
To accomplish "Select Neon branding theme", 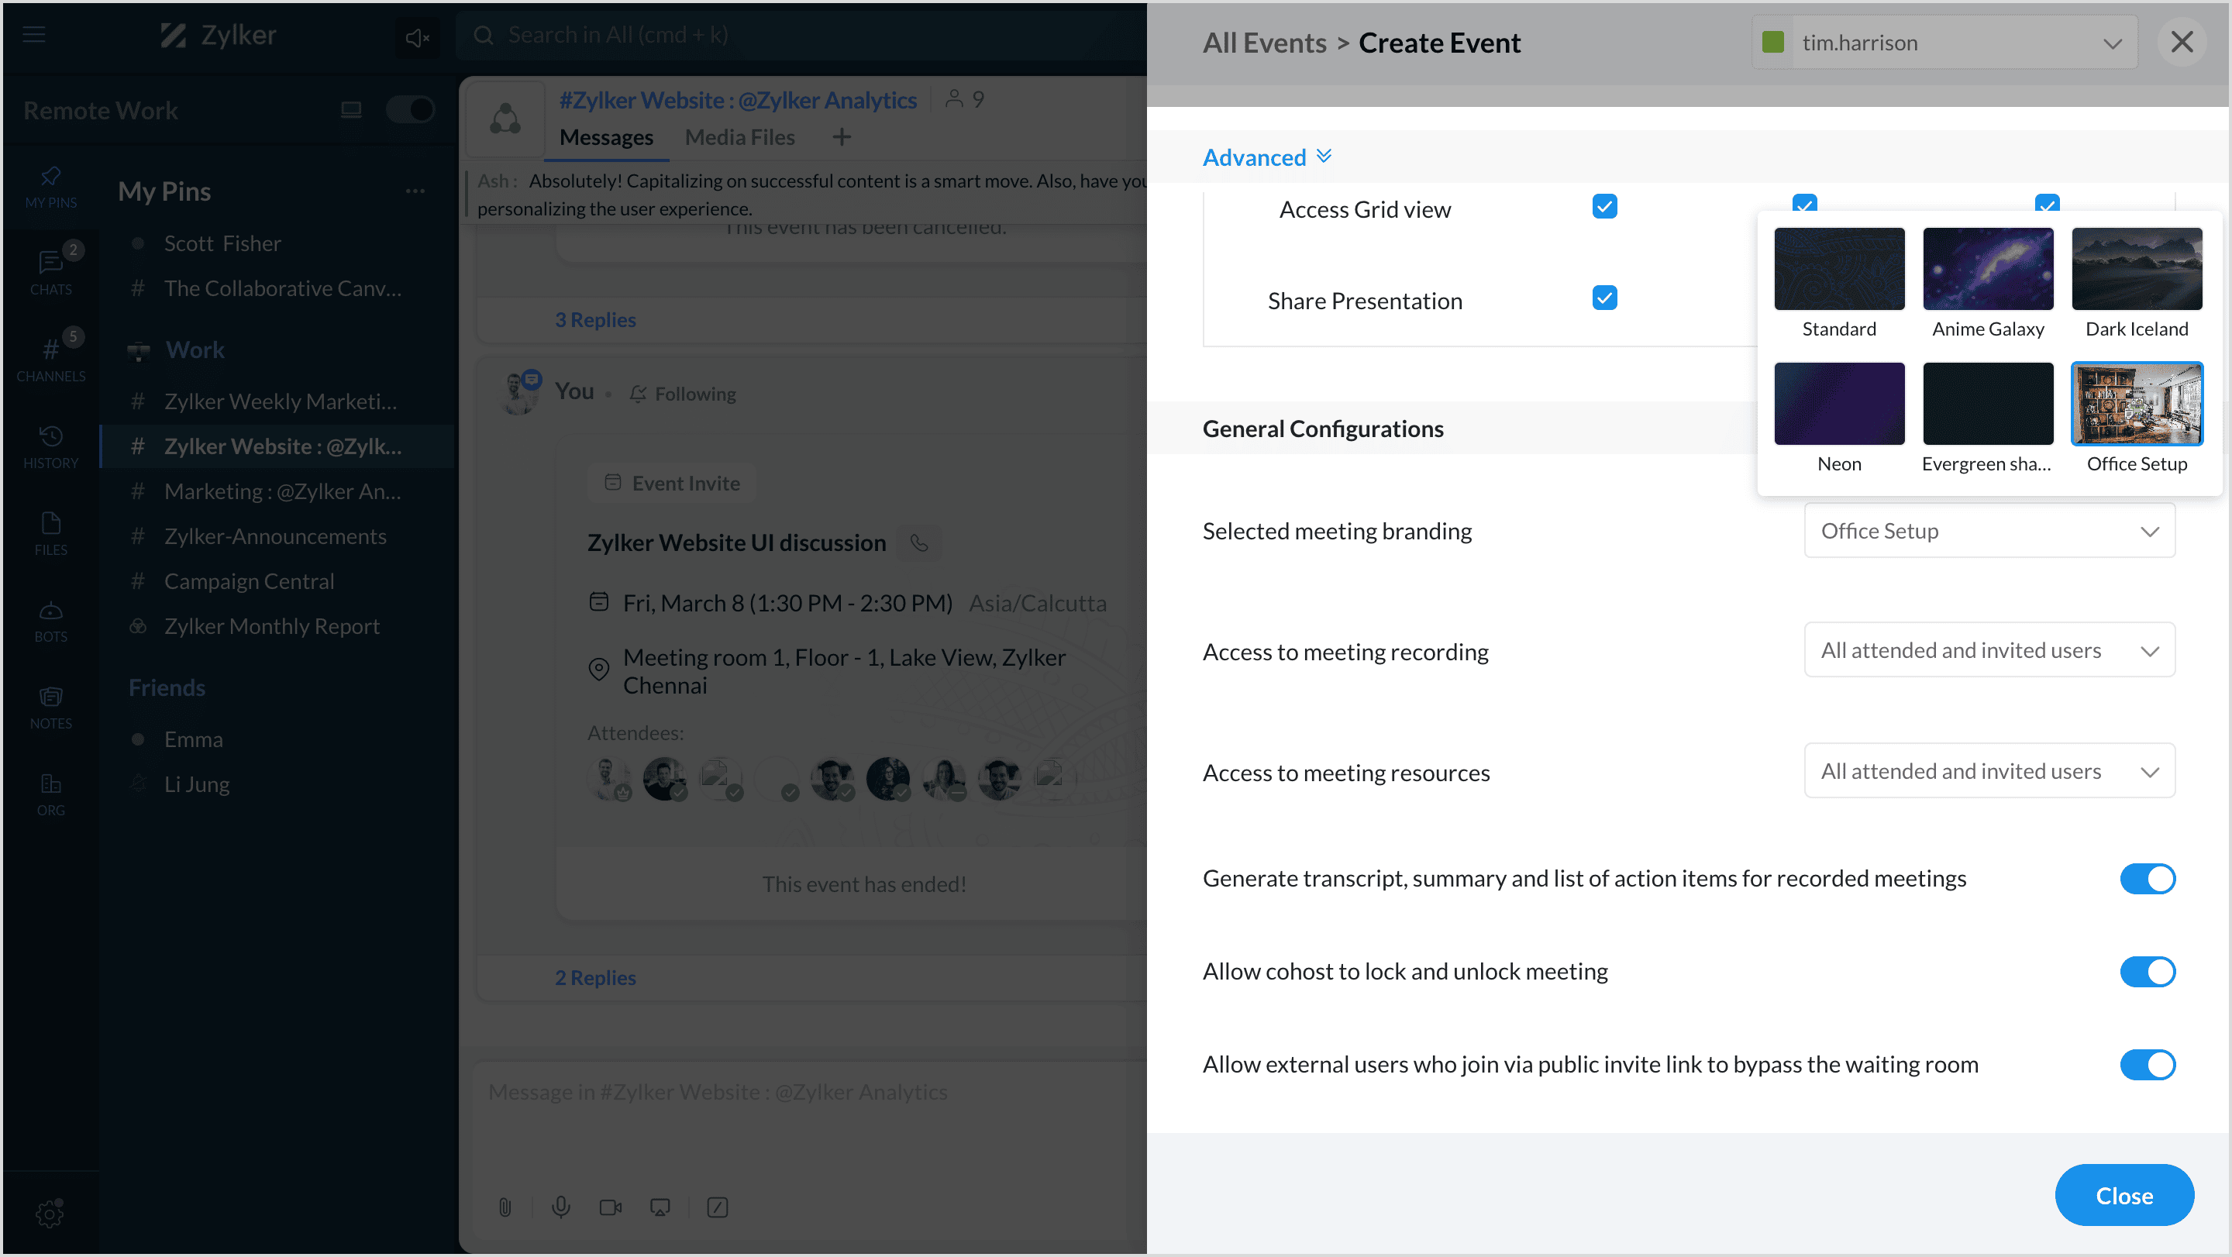I will click(x=1838, y=418).
